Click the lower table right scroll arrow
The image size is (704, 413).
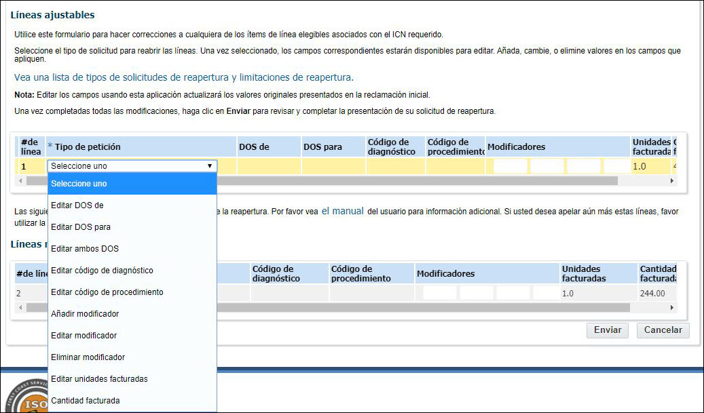[672, 308]
